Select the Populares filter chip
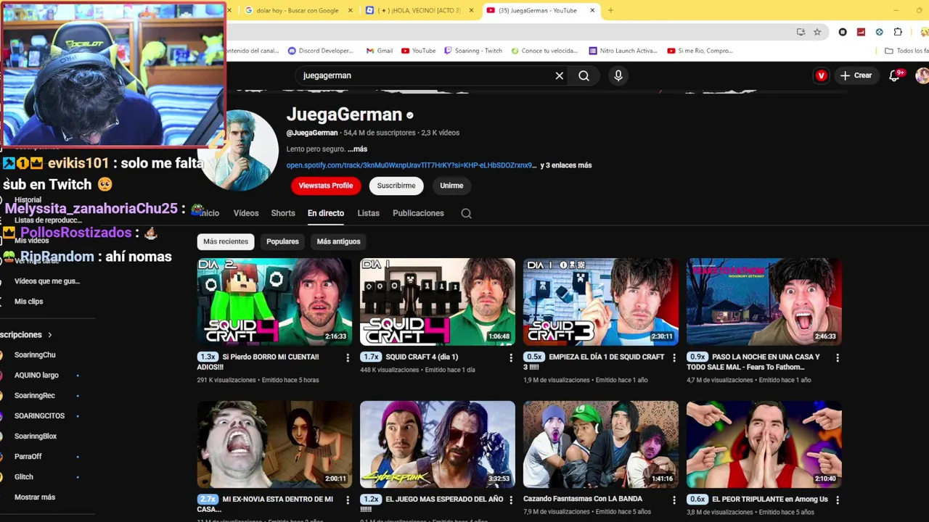This screenshot has width=929, height=522. coord(282,241)
